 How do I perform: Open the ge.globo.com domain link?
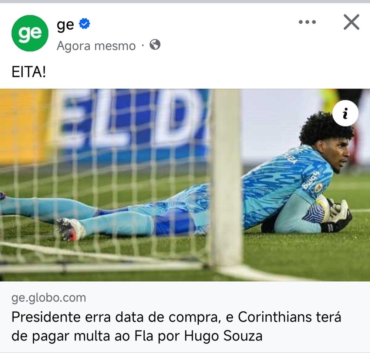[x=48, y=298]
